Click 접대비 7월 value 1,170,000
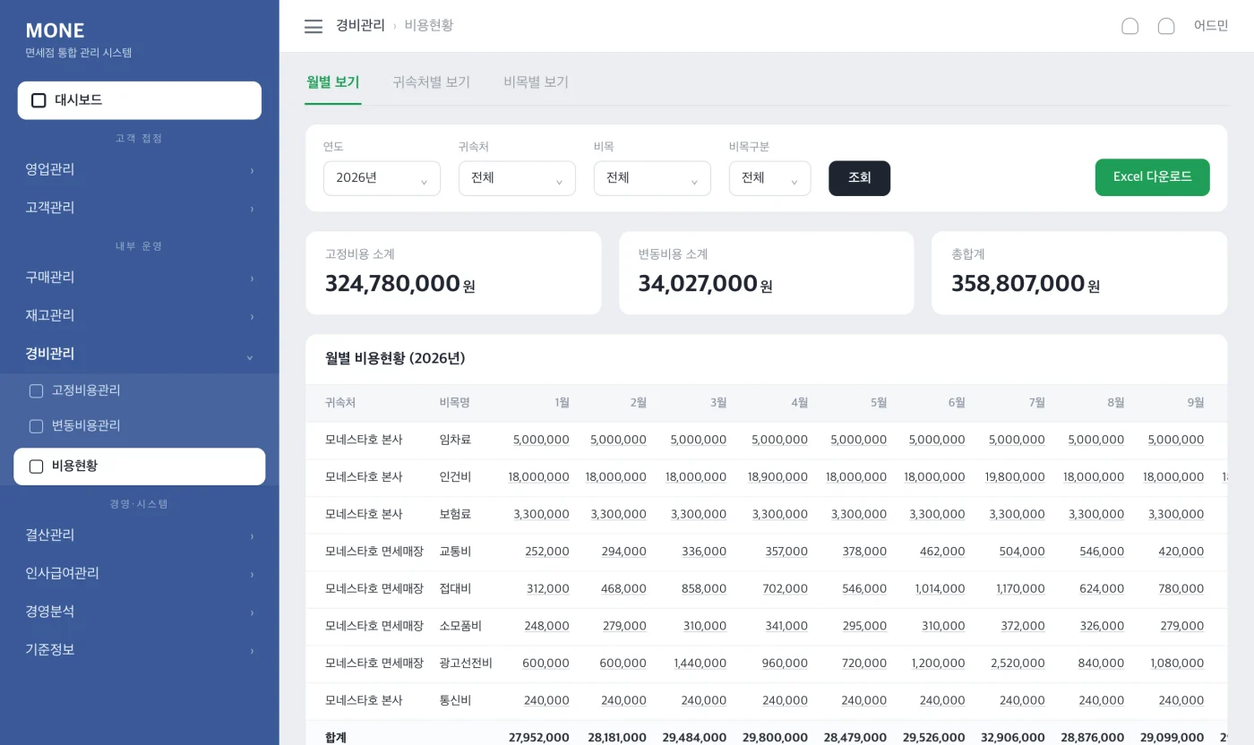Viewport: 1254px width, 745px height. (x=1020, y=589)
